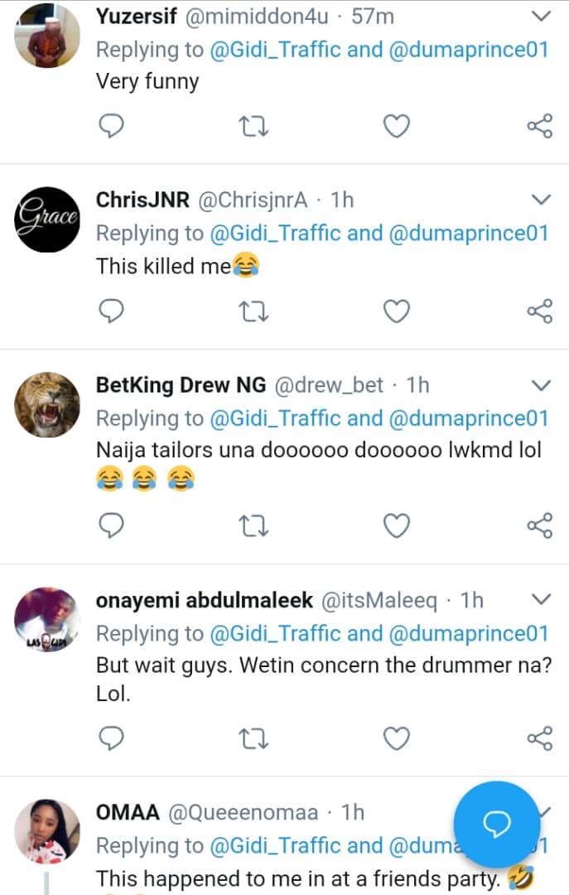The height and width of the screenshot is (895, 569).
Task: Share Yuzersif's "Very funny" tweet
Action: click(x=539, y=126)
